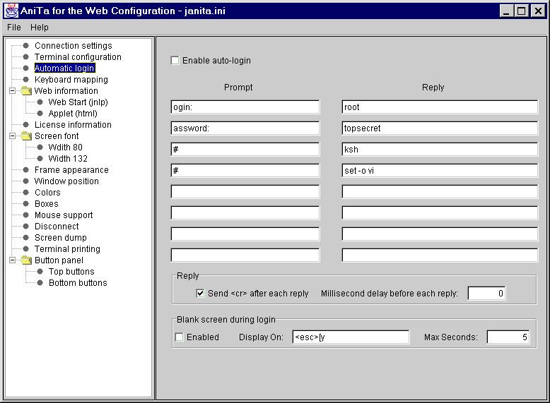The width and height of the screenshot is (550, 403).
Task: Select the Disconnect tree node
Action: (57, 227)
